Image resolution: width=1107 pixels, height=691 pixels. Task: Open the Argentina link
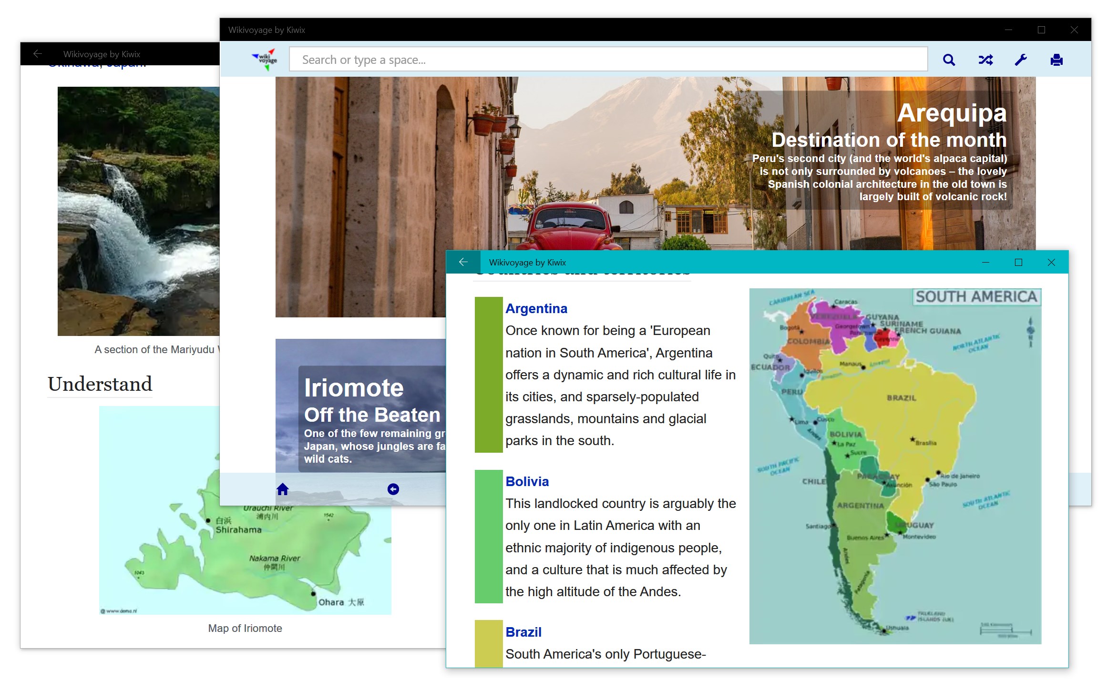pyautogui.click(x=536, y=308)
